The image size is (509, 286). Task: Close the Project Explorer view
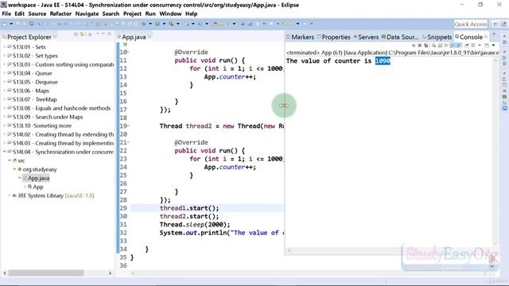coord(55,37)
